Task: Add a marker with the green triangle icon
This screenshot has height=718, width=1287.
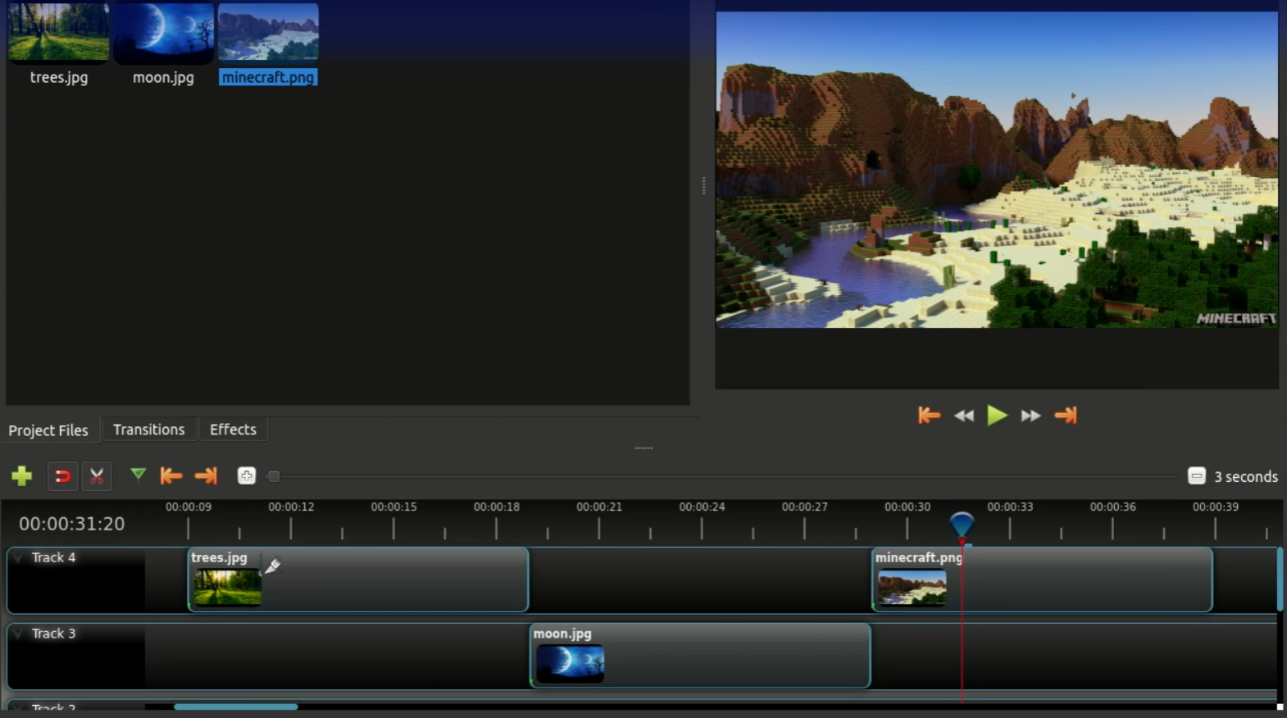Action: [138, 475]
